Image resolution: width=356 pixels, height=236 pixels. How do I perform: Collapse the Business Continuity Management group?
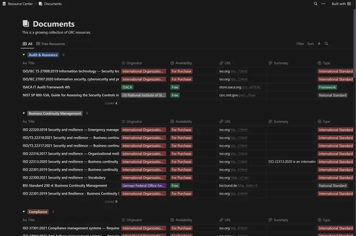point(24,113)
